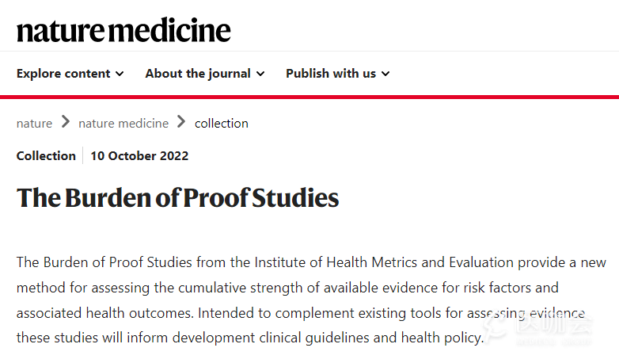This screenshot has height=363, width=619.
Task: Open the Publish with us menu
Action: tap(331, 74)
